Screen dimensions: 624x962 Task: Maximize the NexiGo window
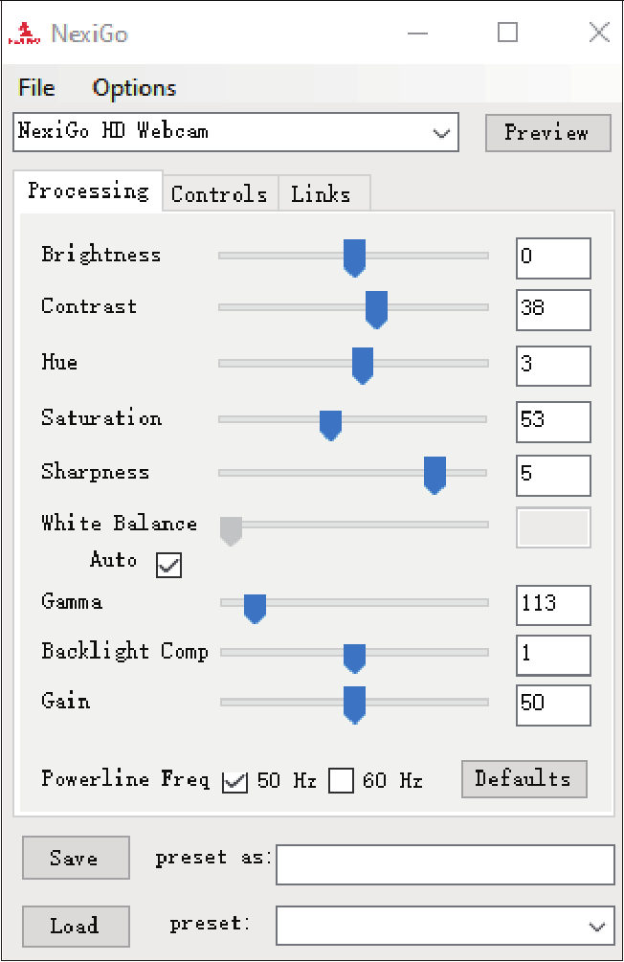tap(507, 34)
